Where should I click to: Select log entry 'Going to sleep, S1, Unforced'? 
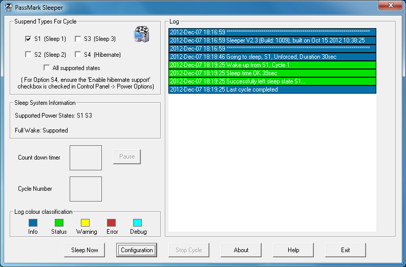pyautogui.click(x=272, y=57)
